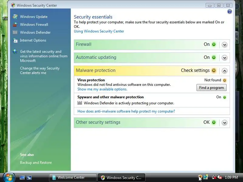
Task: Close the Windows Security Center window
Action: coord(228,5)
